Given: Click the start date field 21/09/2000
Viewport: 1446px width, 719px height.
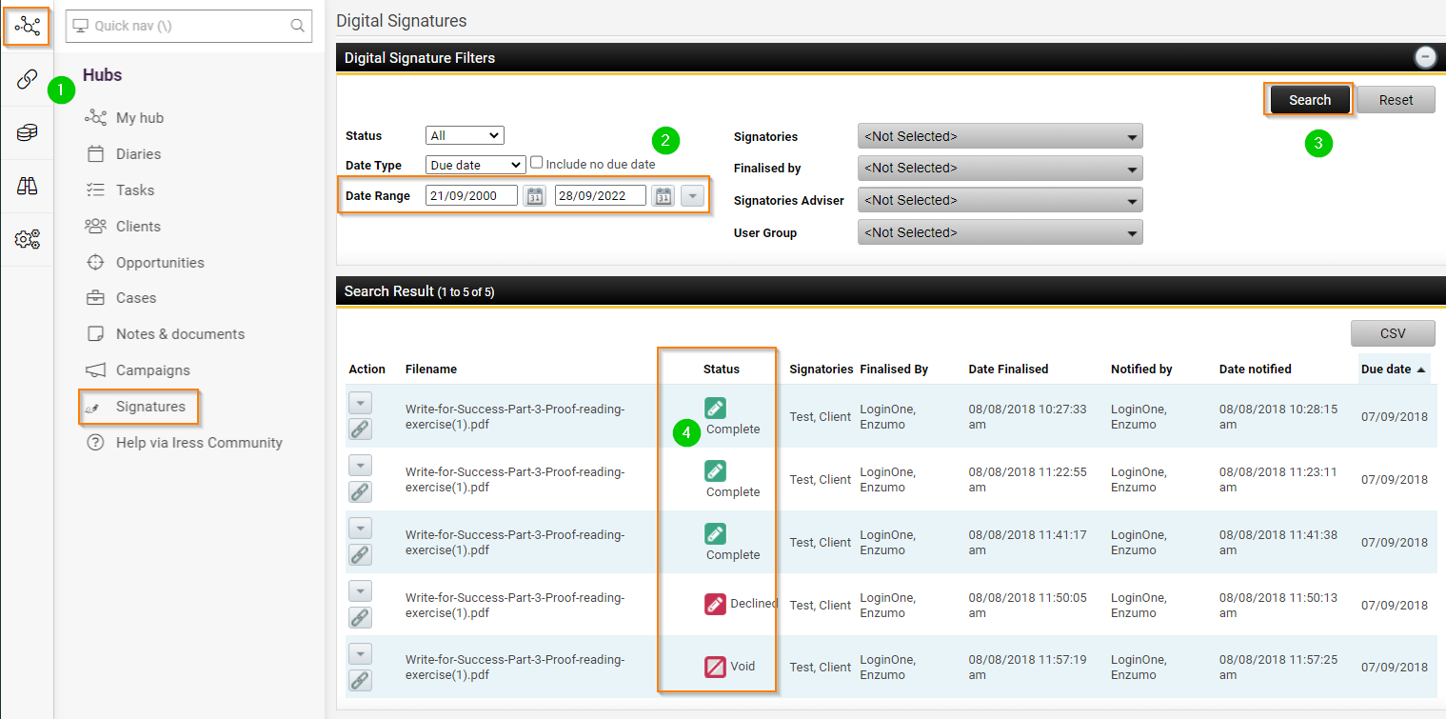Looking at the screenshot, I should point(472,195).
